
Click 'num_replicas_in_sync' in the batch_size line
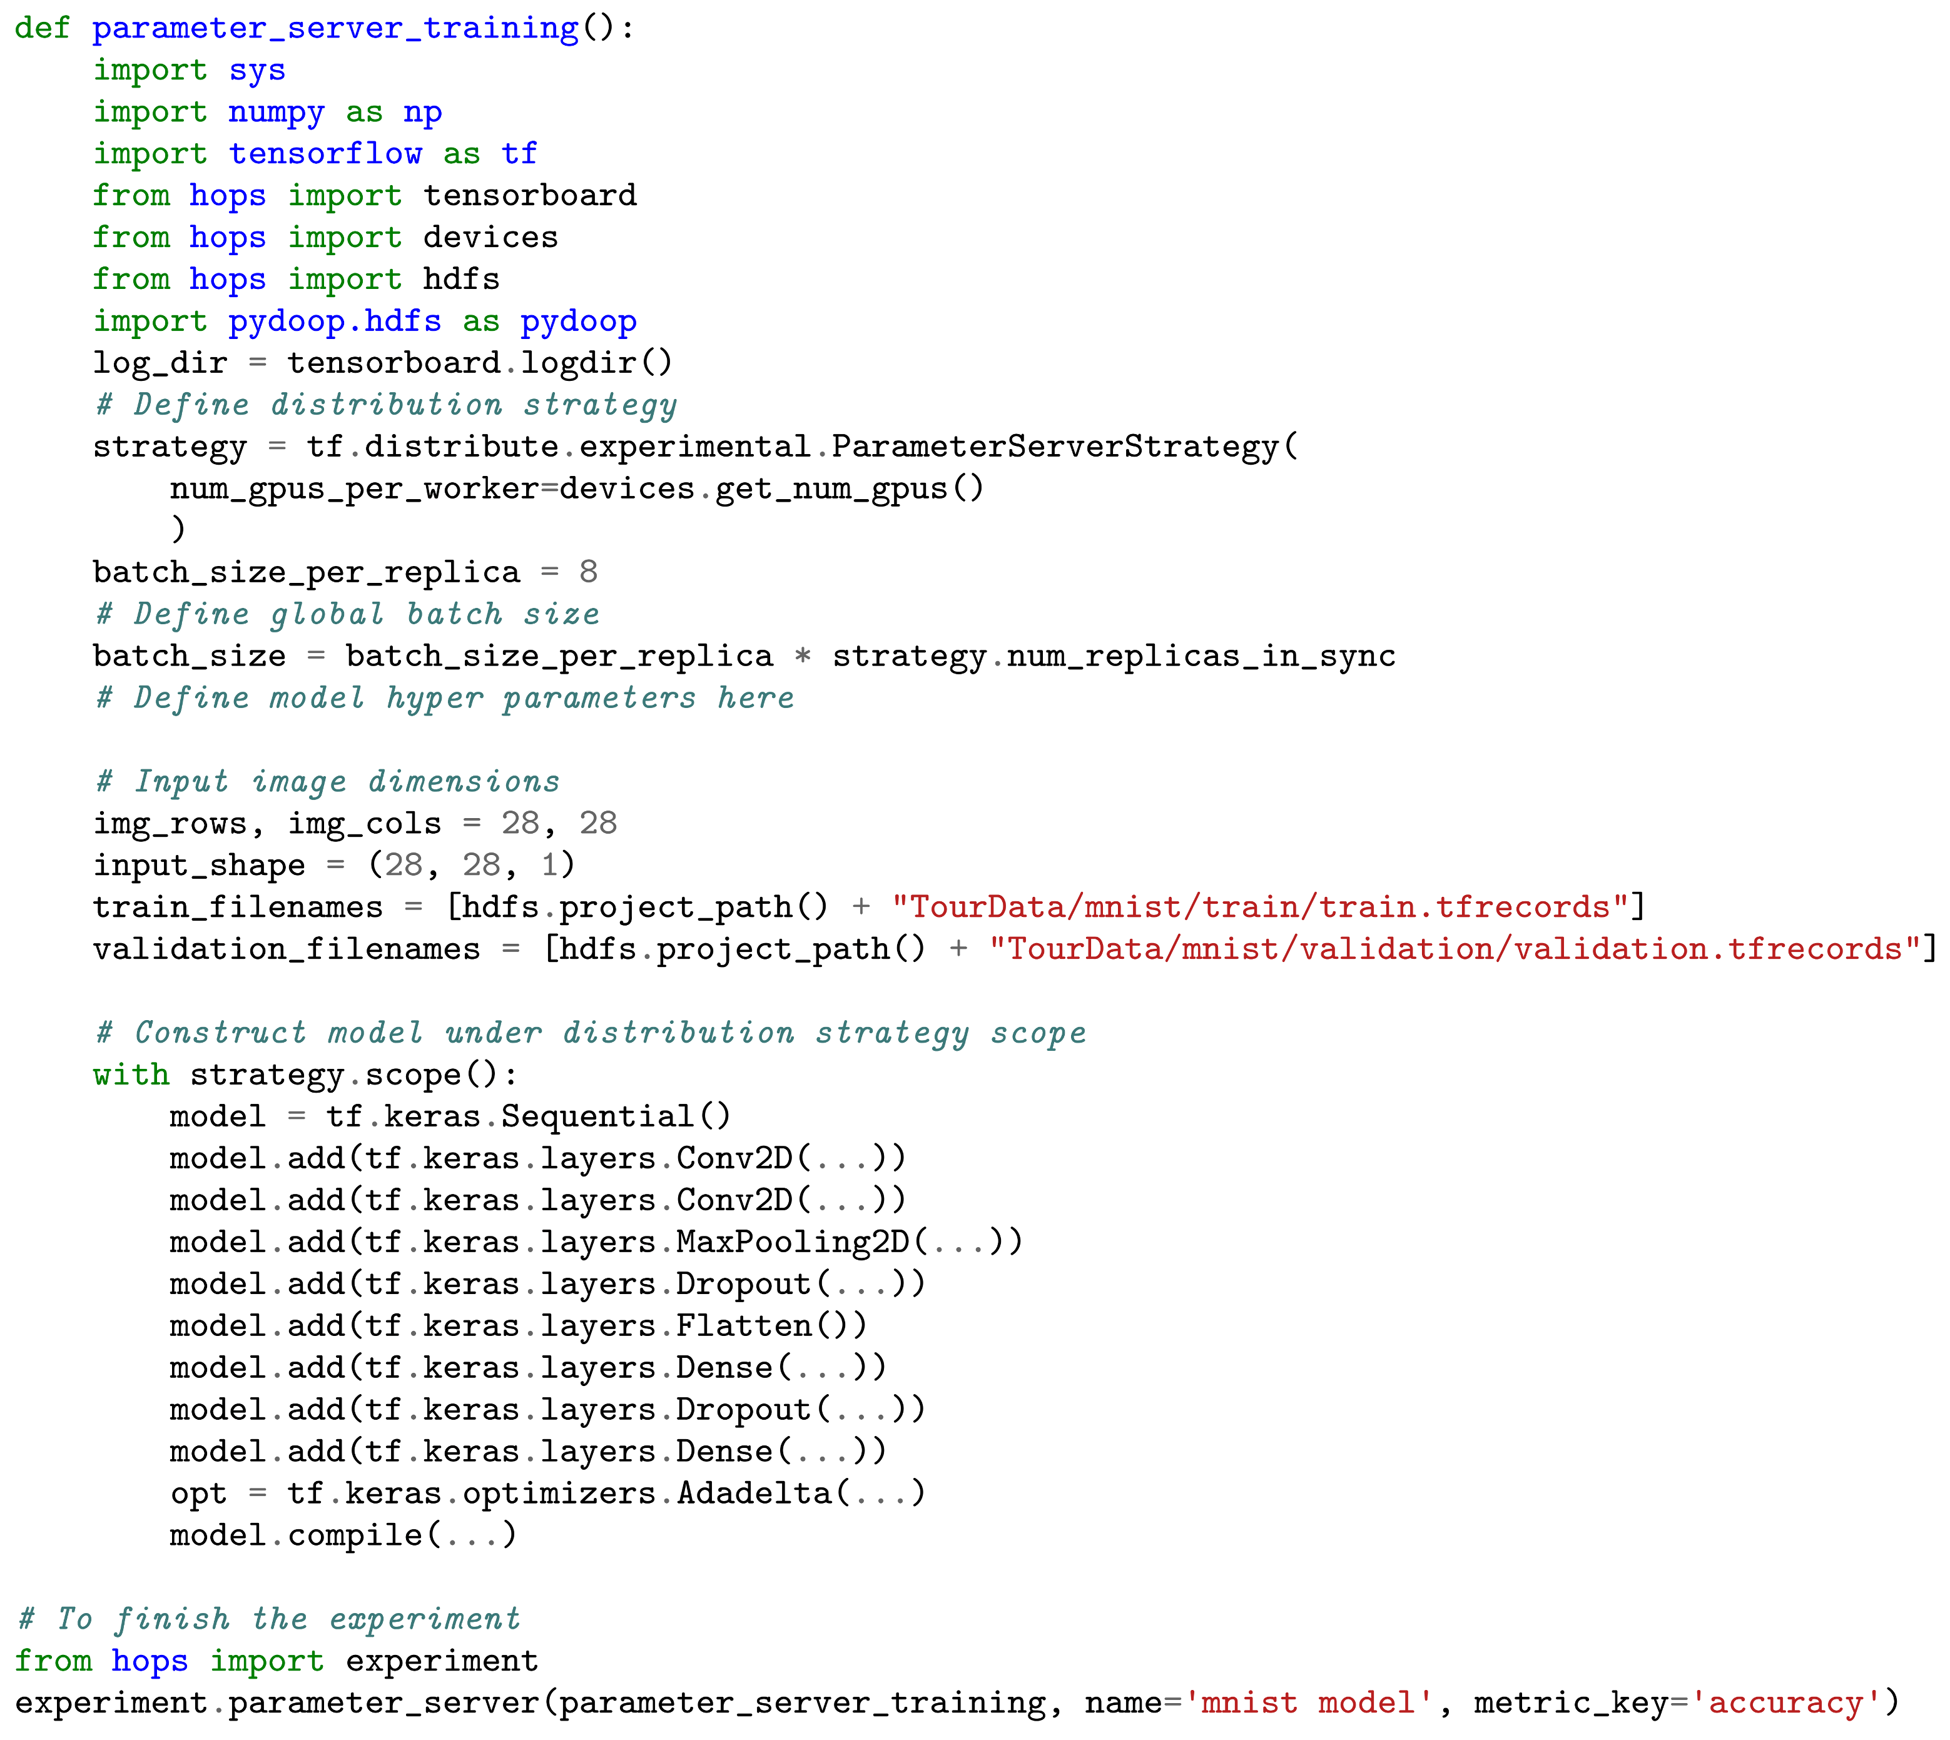click(x=1201, y=657)
